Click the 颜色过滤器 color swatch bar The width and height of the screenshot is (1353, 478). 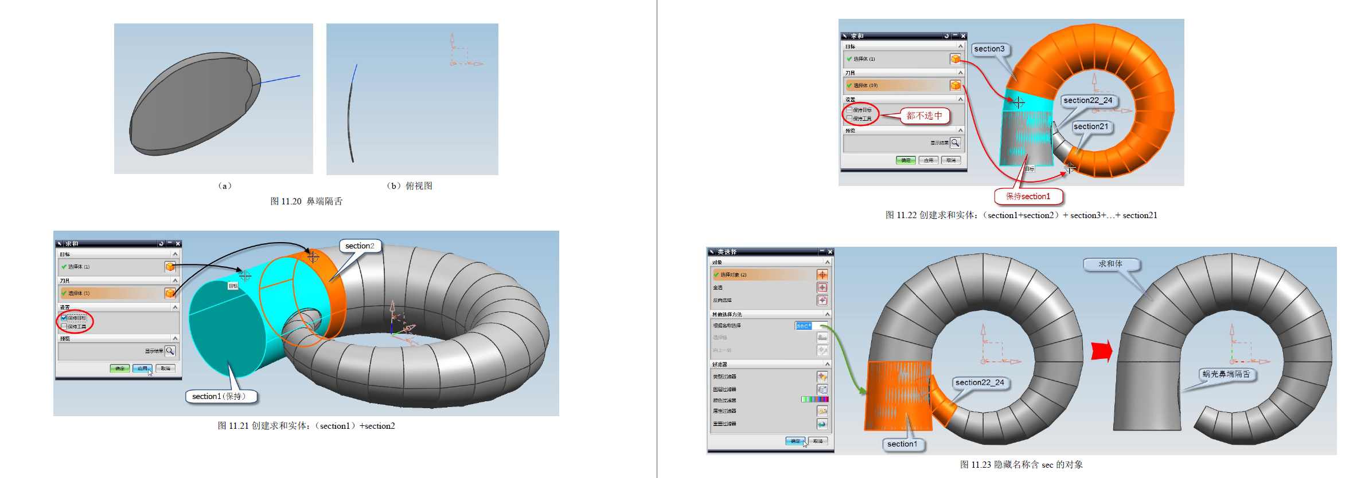[x=814, y=400]
